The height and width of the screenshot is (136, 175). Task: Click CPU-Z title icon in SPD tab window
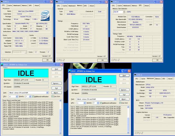112,2
